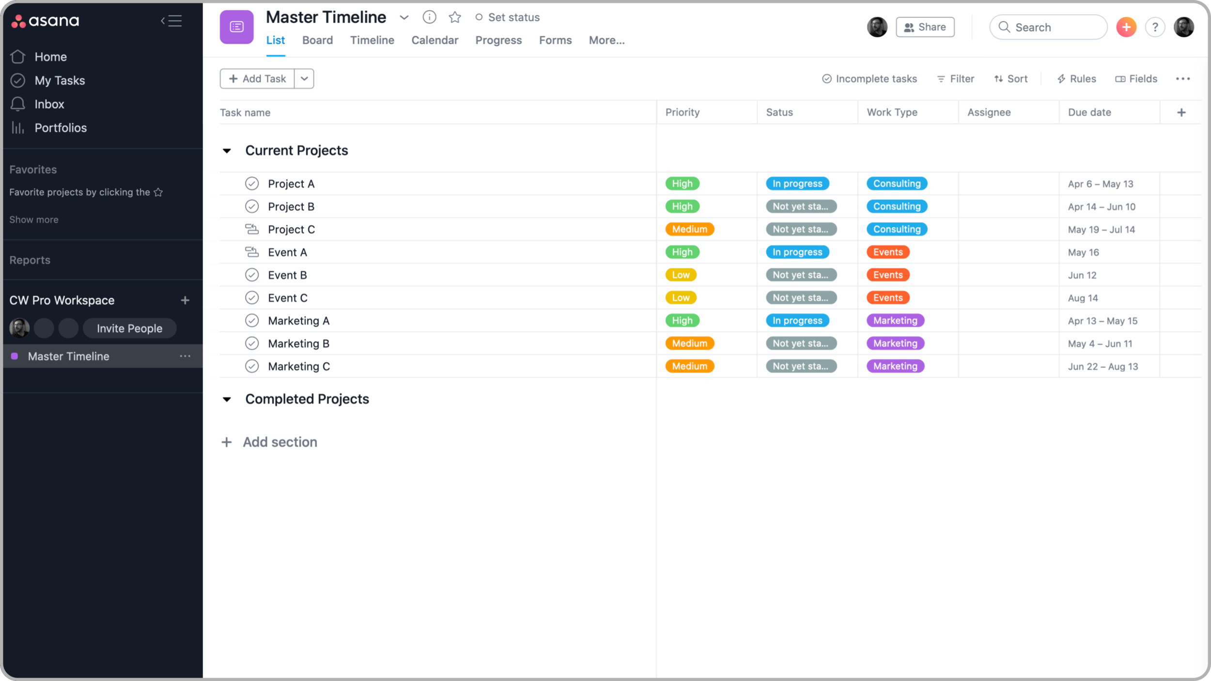The image size is (1211, 681).
Task: Open the Fields manager
Action: (1136, 78)
